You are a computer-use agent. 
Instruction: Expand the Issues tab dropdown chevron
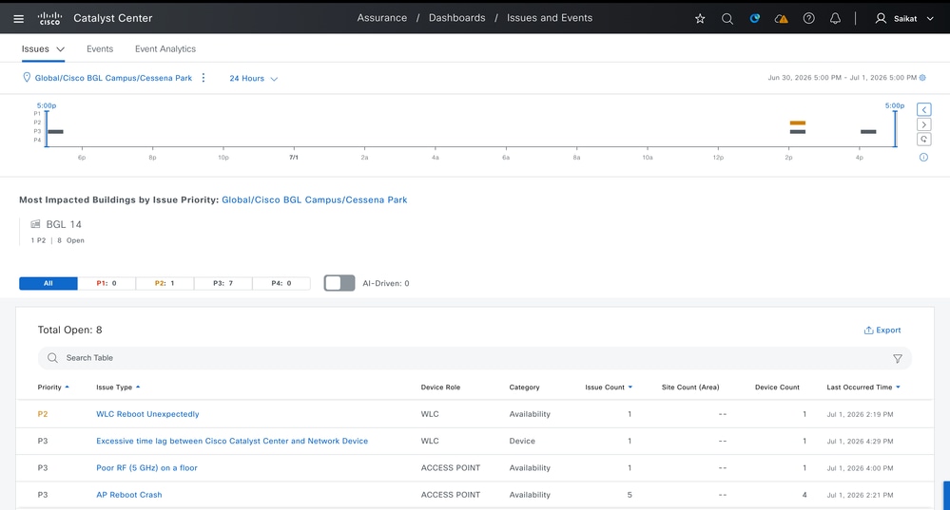[60, 49]
